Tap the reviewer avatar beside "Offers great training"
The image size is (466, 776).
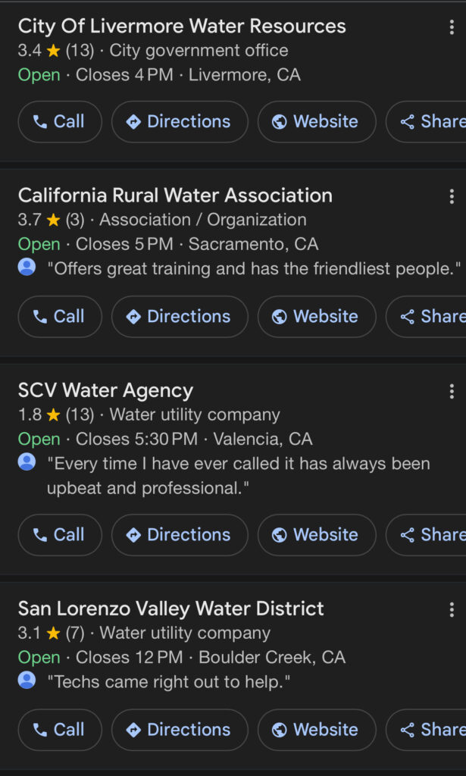click(x=27, y=267)
